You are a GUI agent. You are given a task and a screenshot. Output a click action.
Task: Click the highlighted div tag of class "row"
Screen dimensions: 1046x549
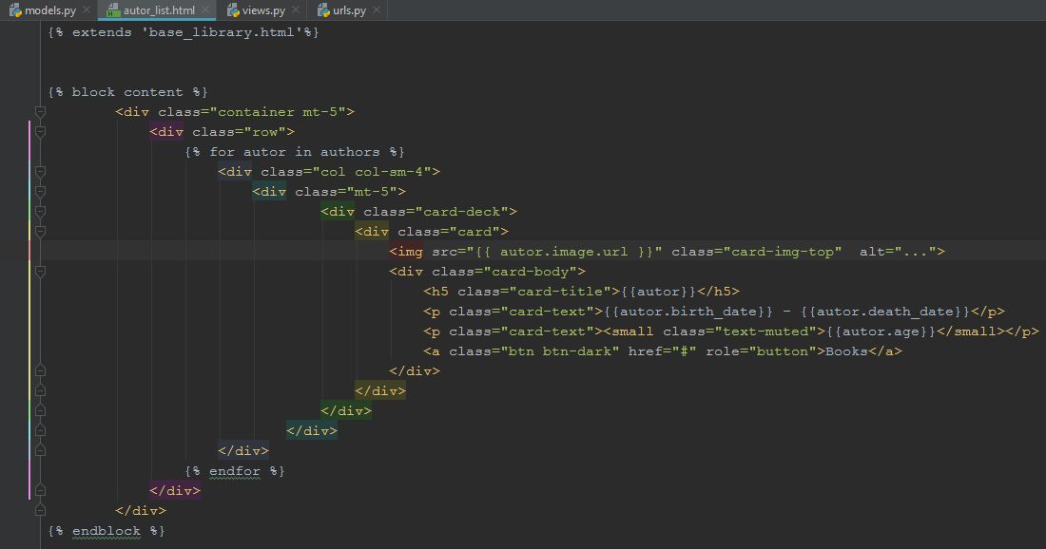166,132
